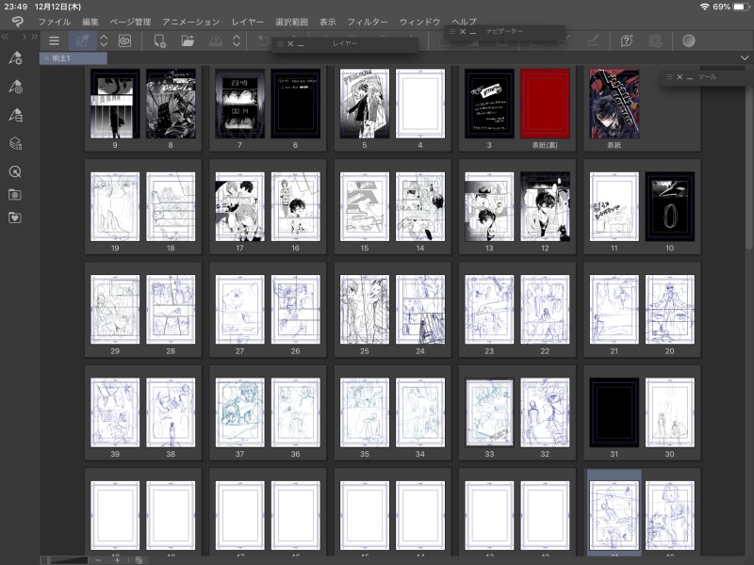Create new file with page-plus icon
Screen dimensions: 754x565
[159, 40]
